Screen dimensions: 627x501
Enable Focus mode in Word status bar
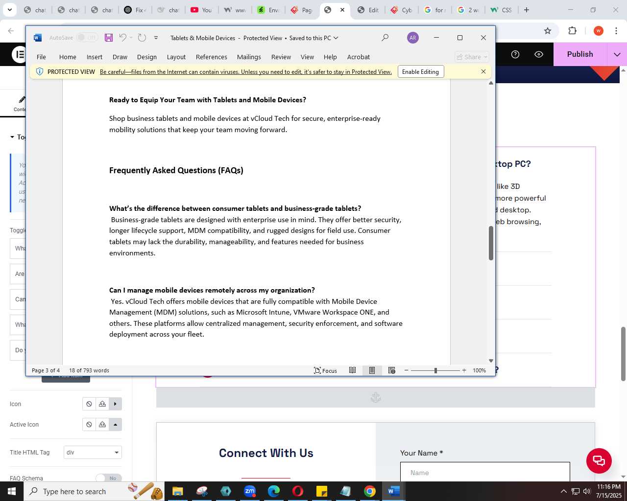(x=325, y=370)
